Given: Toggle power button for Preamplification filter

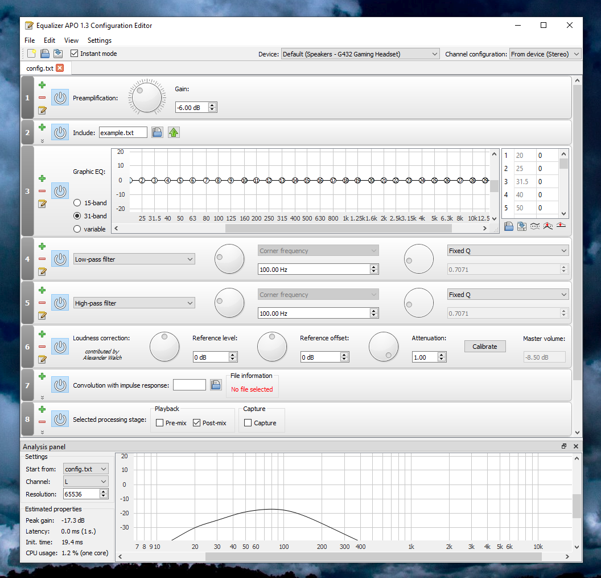Looking at the screenshot, I should coord(60,98).
